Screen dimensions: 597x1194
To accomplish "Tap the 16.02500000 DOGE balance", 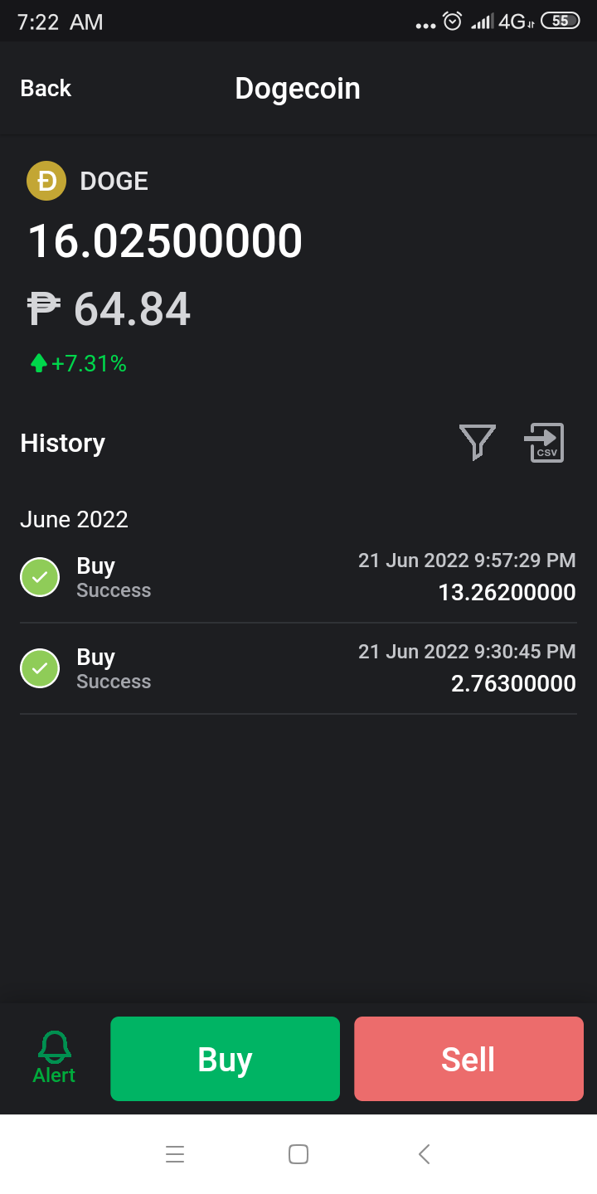I will click(165, 241).
